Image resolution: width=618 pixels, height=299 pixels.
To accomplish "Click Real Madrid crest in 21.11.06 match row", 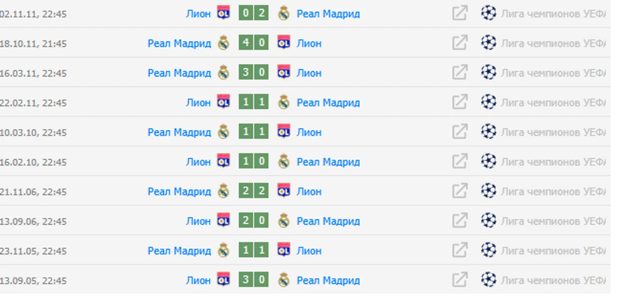I will coord(223,191).
